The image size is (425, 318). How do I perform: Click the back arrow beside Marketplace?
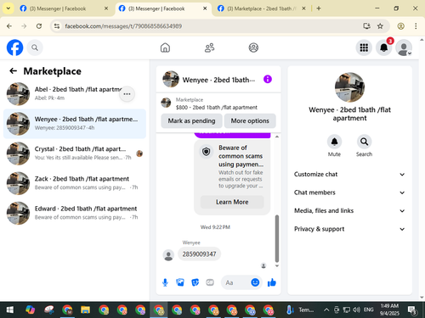click(14, 70)
